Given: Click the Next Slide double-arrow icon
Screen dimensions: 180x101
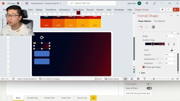Looking at the screenshot, I should (134, 72).
